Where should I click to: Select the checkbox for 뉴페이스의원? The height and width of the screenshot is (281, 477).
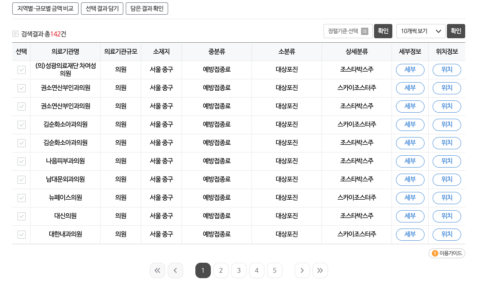[x=21, y=198]
